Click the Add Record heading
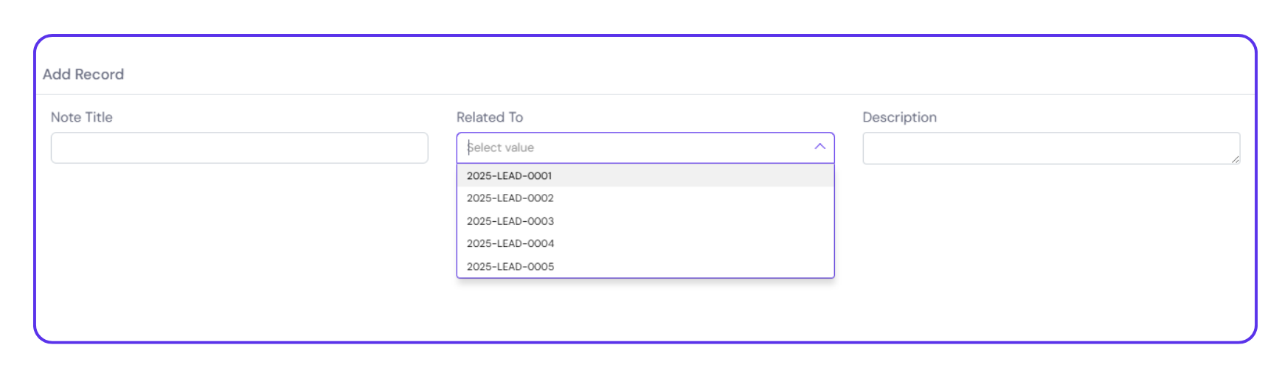 (83, 74)
